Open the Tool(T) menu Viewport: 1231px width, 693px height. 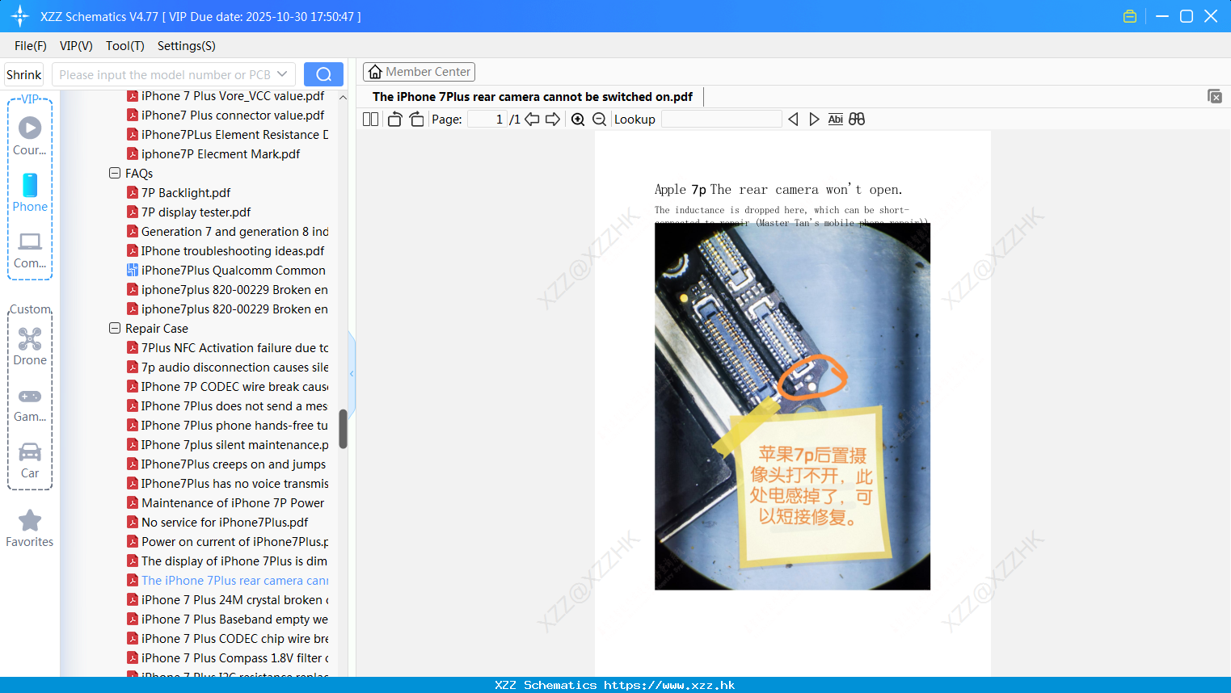pyautogui.click(x=125, y=46)
